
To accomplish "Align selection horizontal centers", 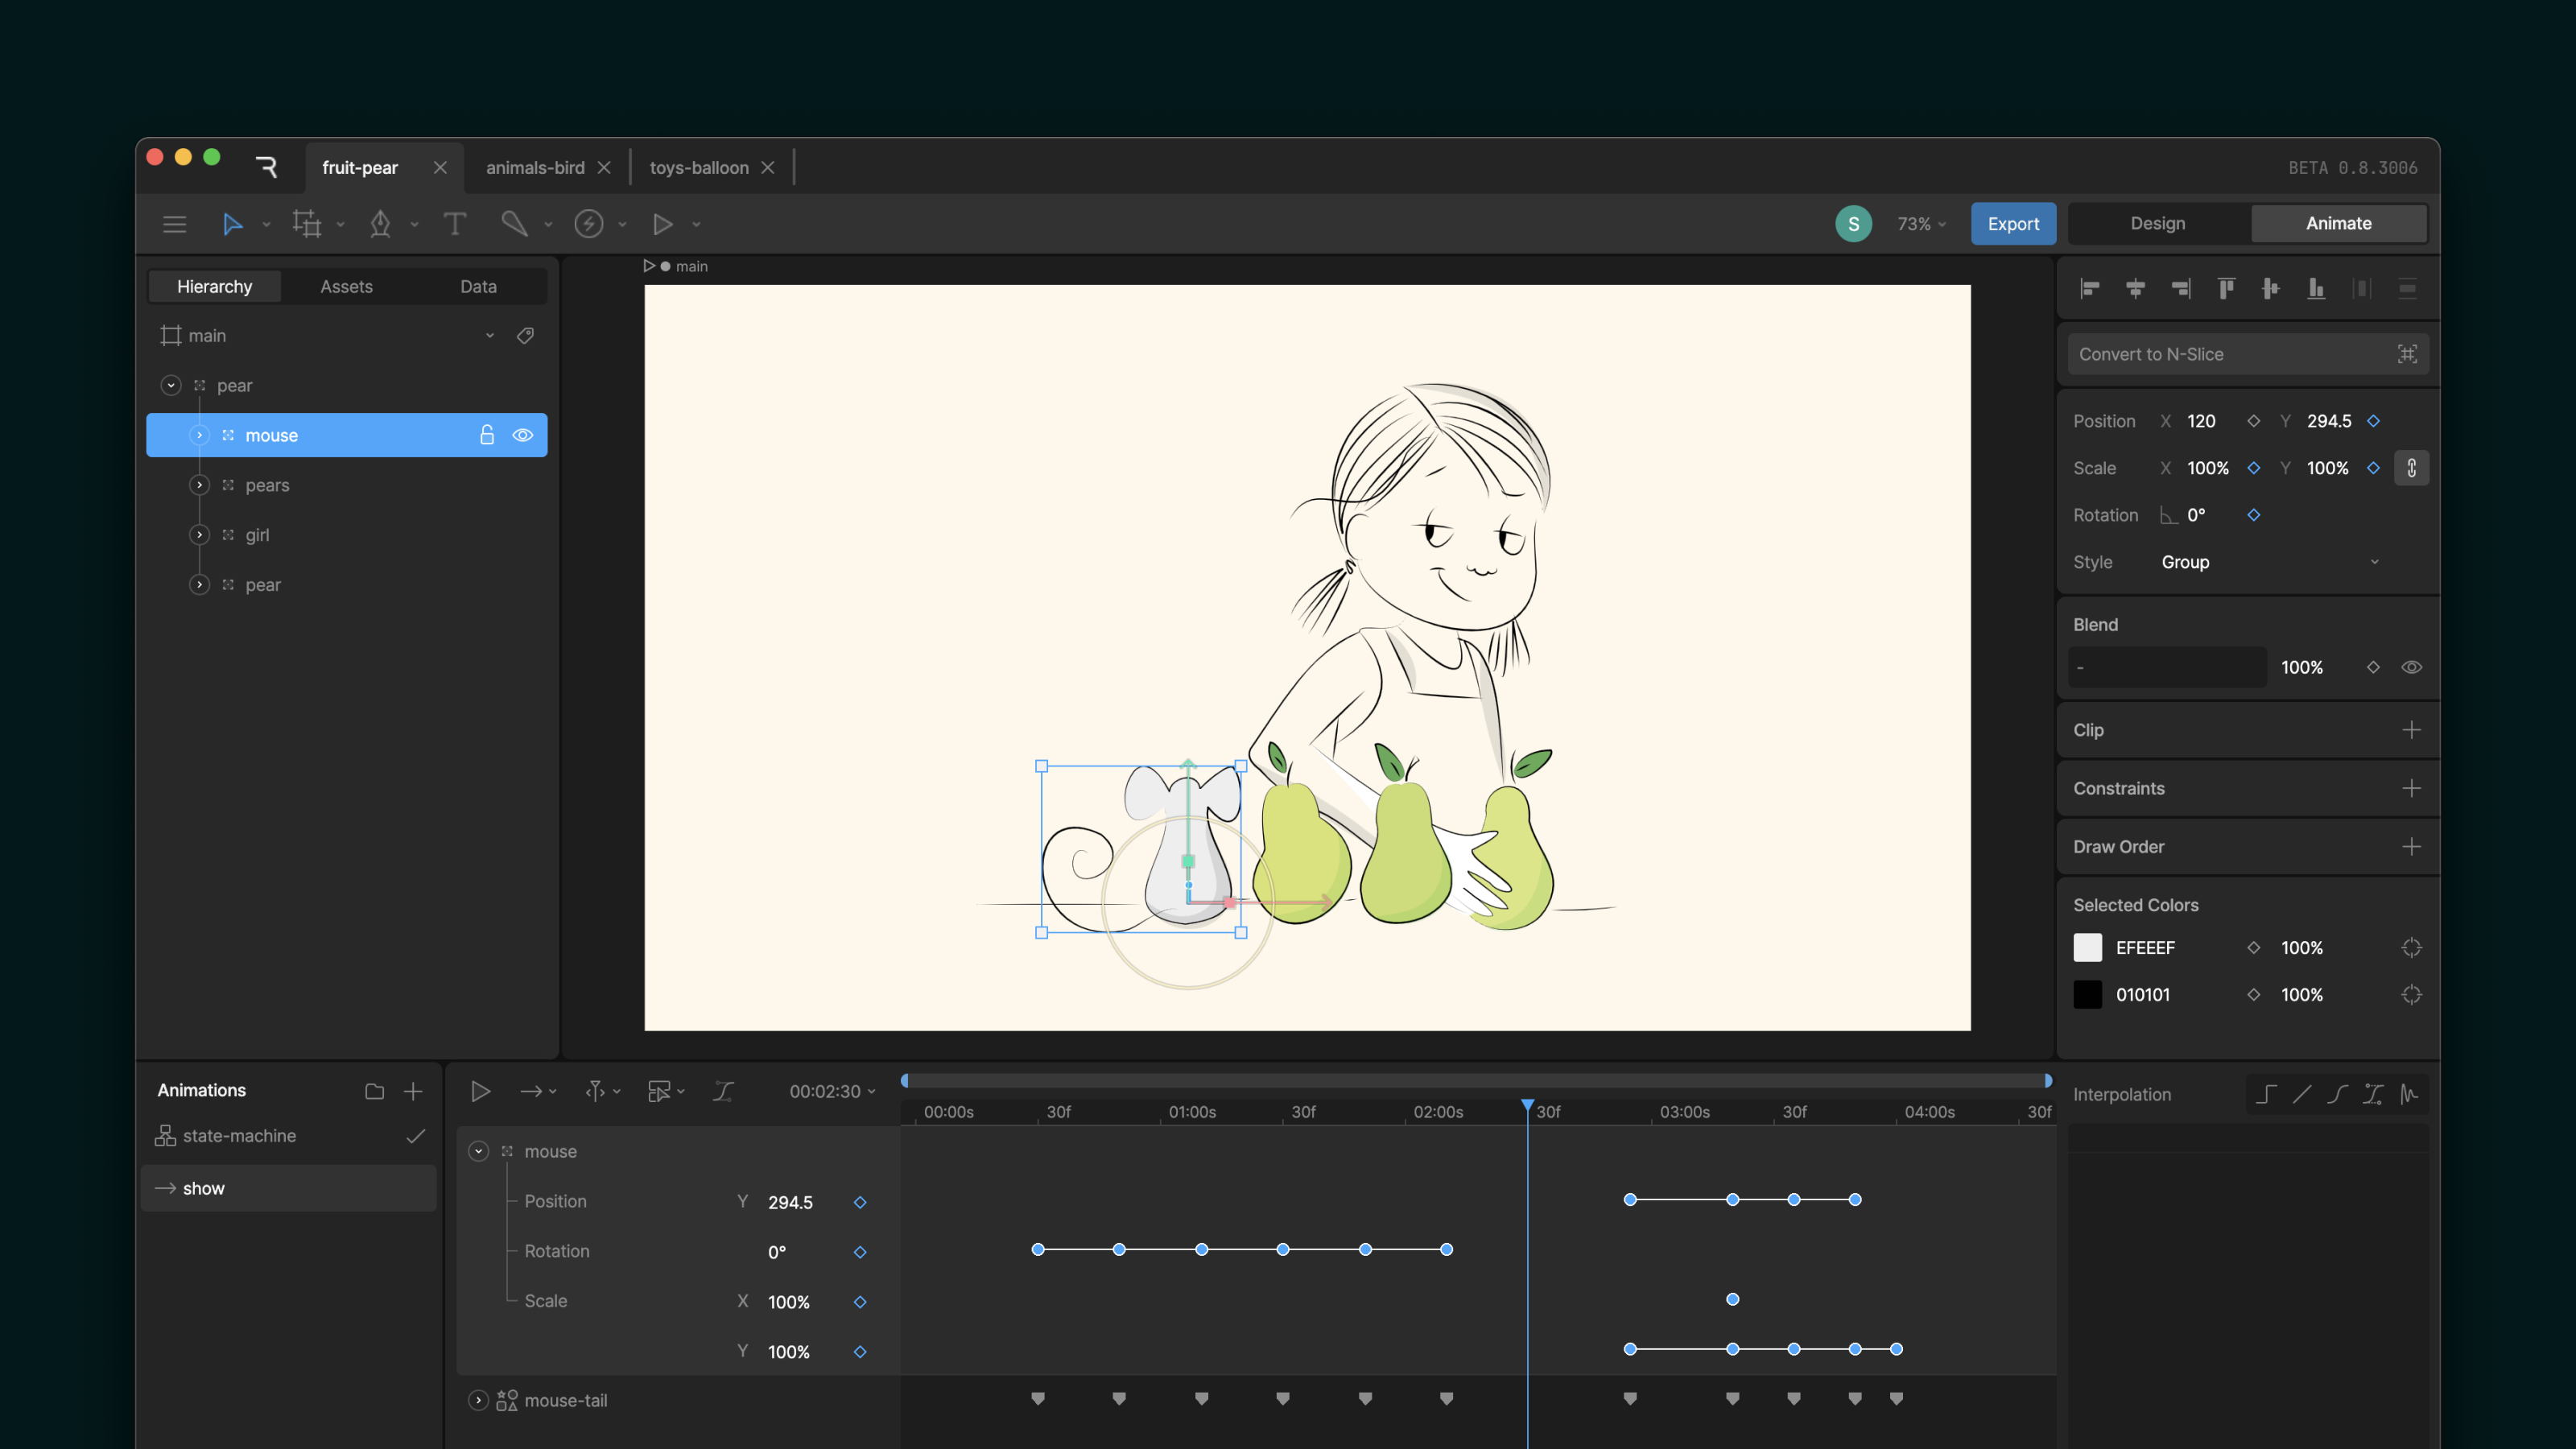I will 2135,289.
